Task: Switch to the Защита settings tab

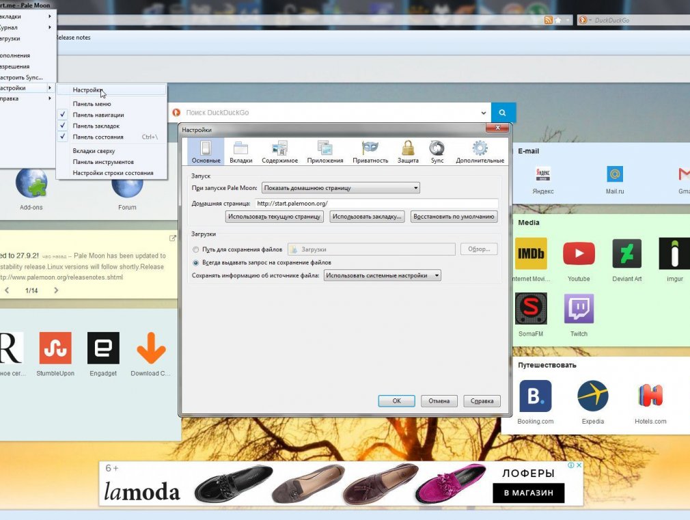Action: (408, 152)
